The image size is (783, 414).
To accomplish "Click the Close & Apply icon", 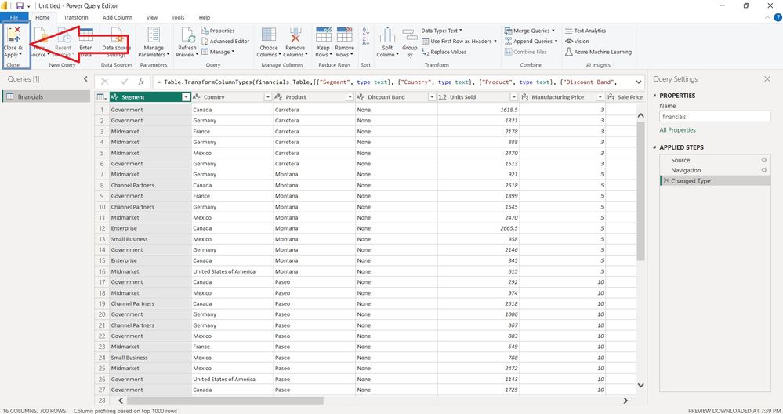I will pos(13,35).
